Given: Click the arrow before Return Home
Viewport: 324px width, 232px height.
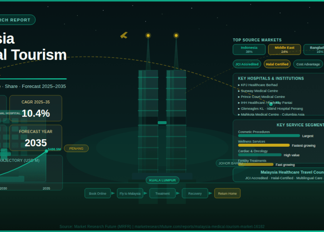Looking at the screenshot, I should pyautogui.click(x=211, y=193).
